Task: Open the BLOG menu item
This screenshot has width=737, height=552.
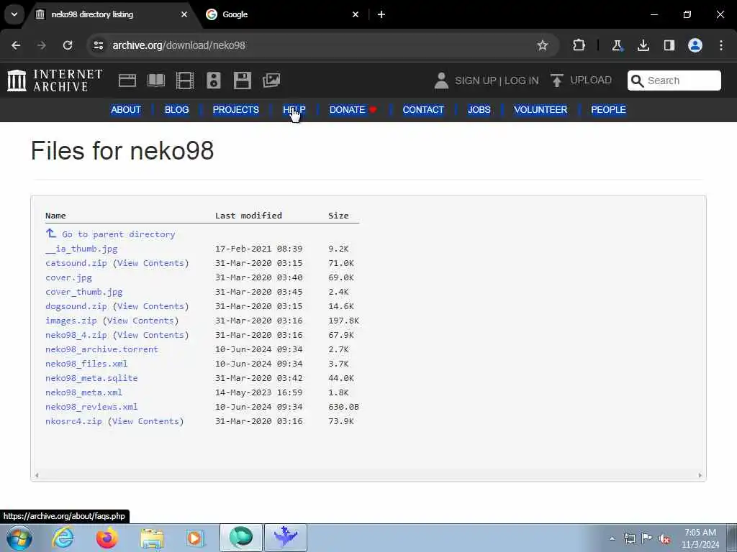Action: 177,110
